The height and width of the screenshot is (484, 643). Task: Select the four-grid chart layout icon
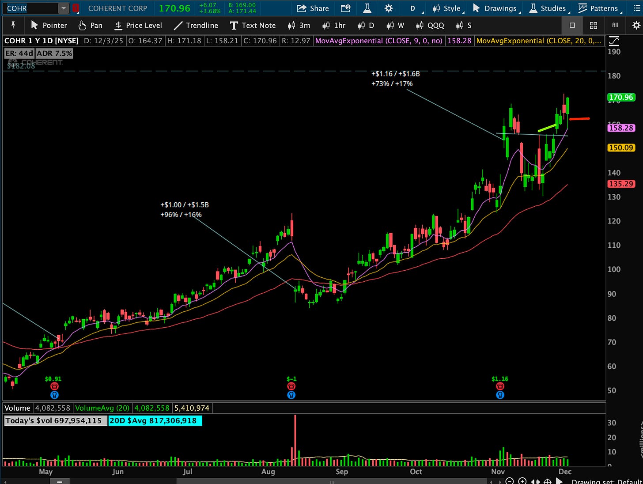[x=594, y=25]
